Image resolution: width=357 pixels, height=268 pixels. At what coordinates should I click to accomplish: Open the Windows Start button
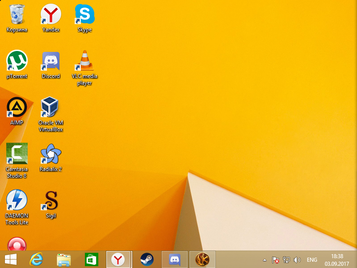click(x=10, y=259)
